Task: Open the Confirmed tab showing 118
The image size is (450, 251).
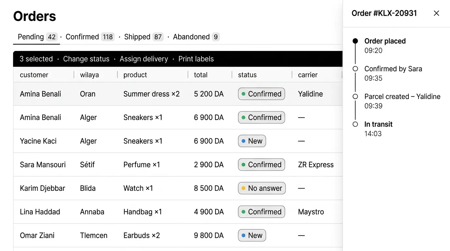Action: pyautogui.click(x=89, y=37)
